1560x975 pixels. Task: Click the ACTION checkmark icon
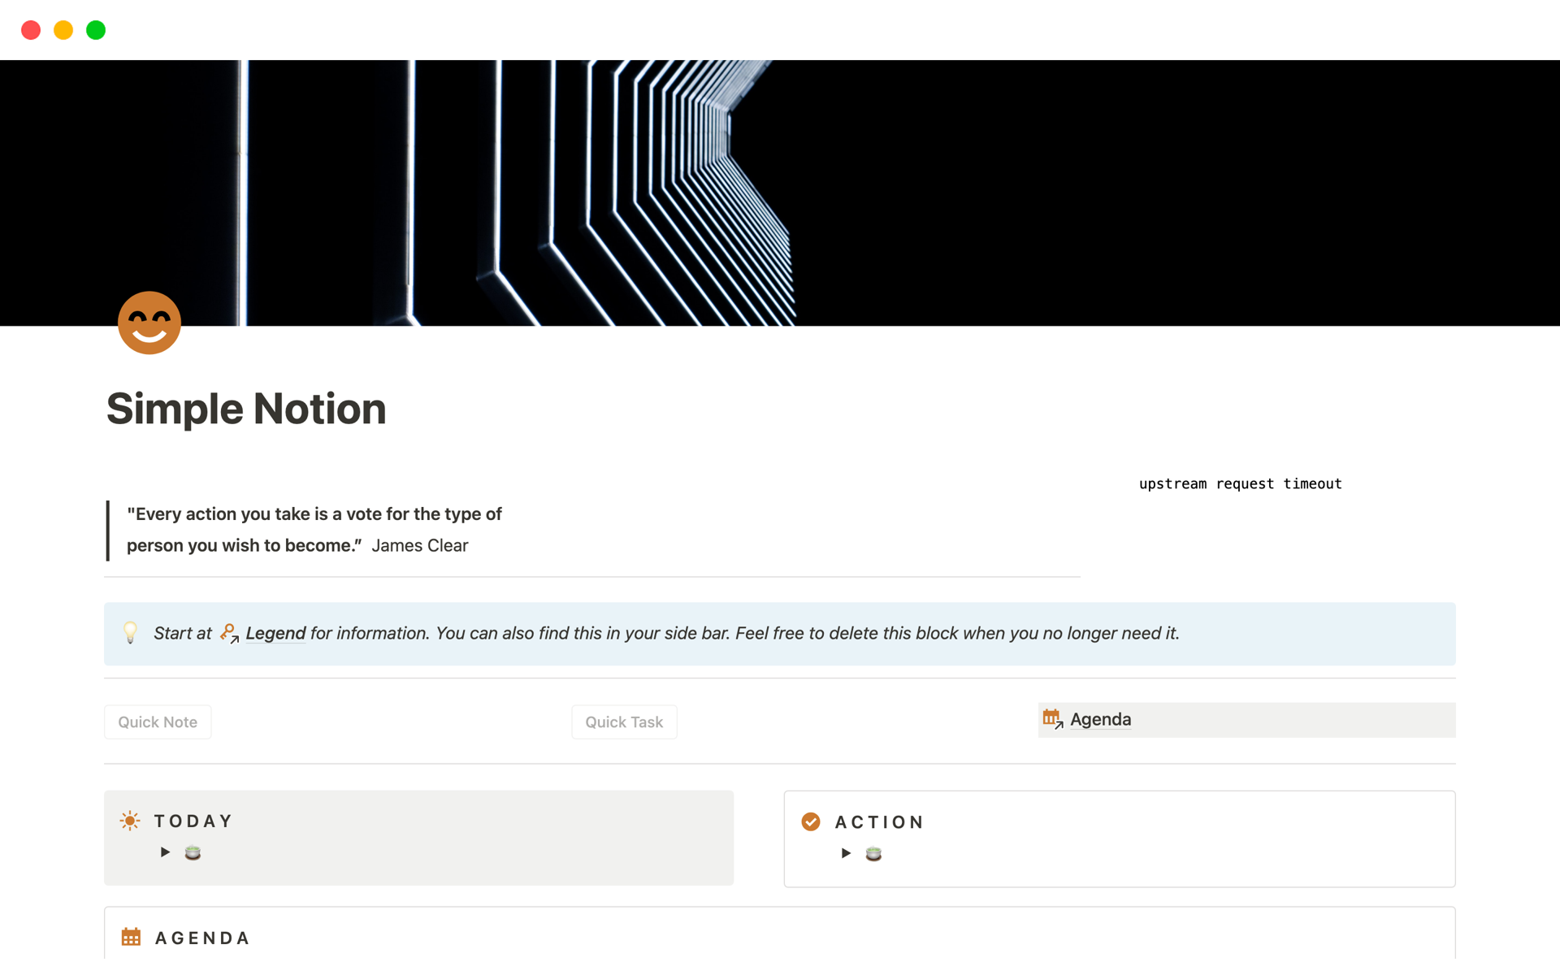point(811,820)
